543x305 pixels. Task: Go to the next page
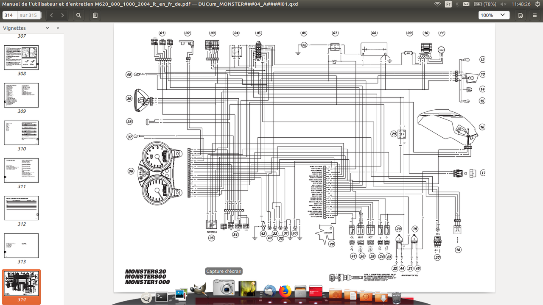(x=63, y=15)
